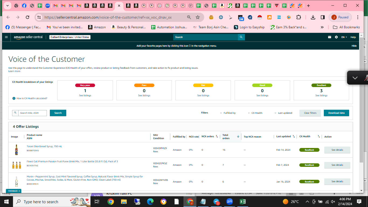Open the Calbert Enterprises account switcher
The width and height of the screenshot is (368, 207).
70,37
